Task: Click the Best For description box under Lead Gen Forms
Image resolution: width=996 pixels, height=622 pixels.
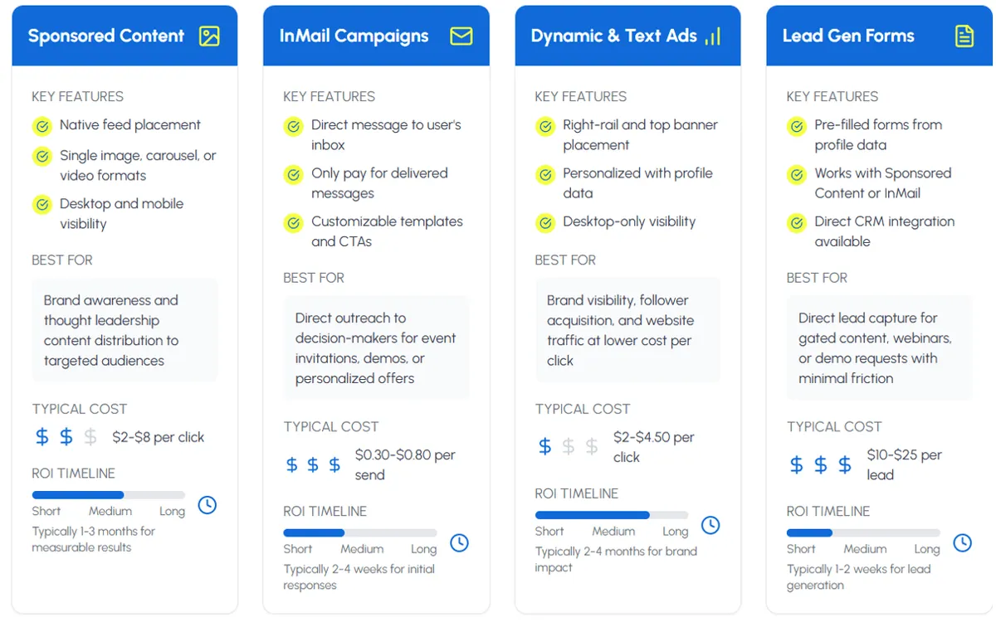Action: 879,348
